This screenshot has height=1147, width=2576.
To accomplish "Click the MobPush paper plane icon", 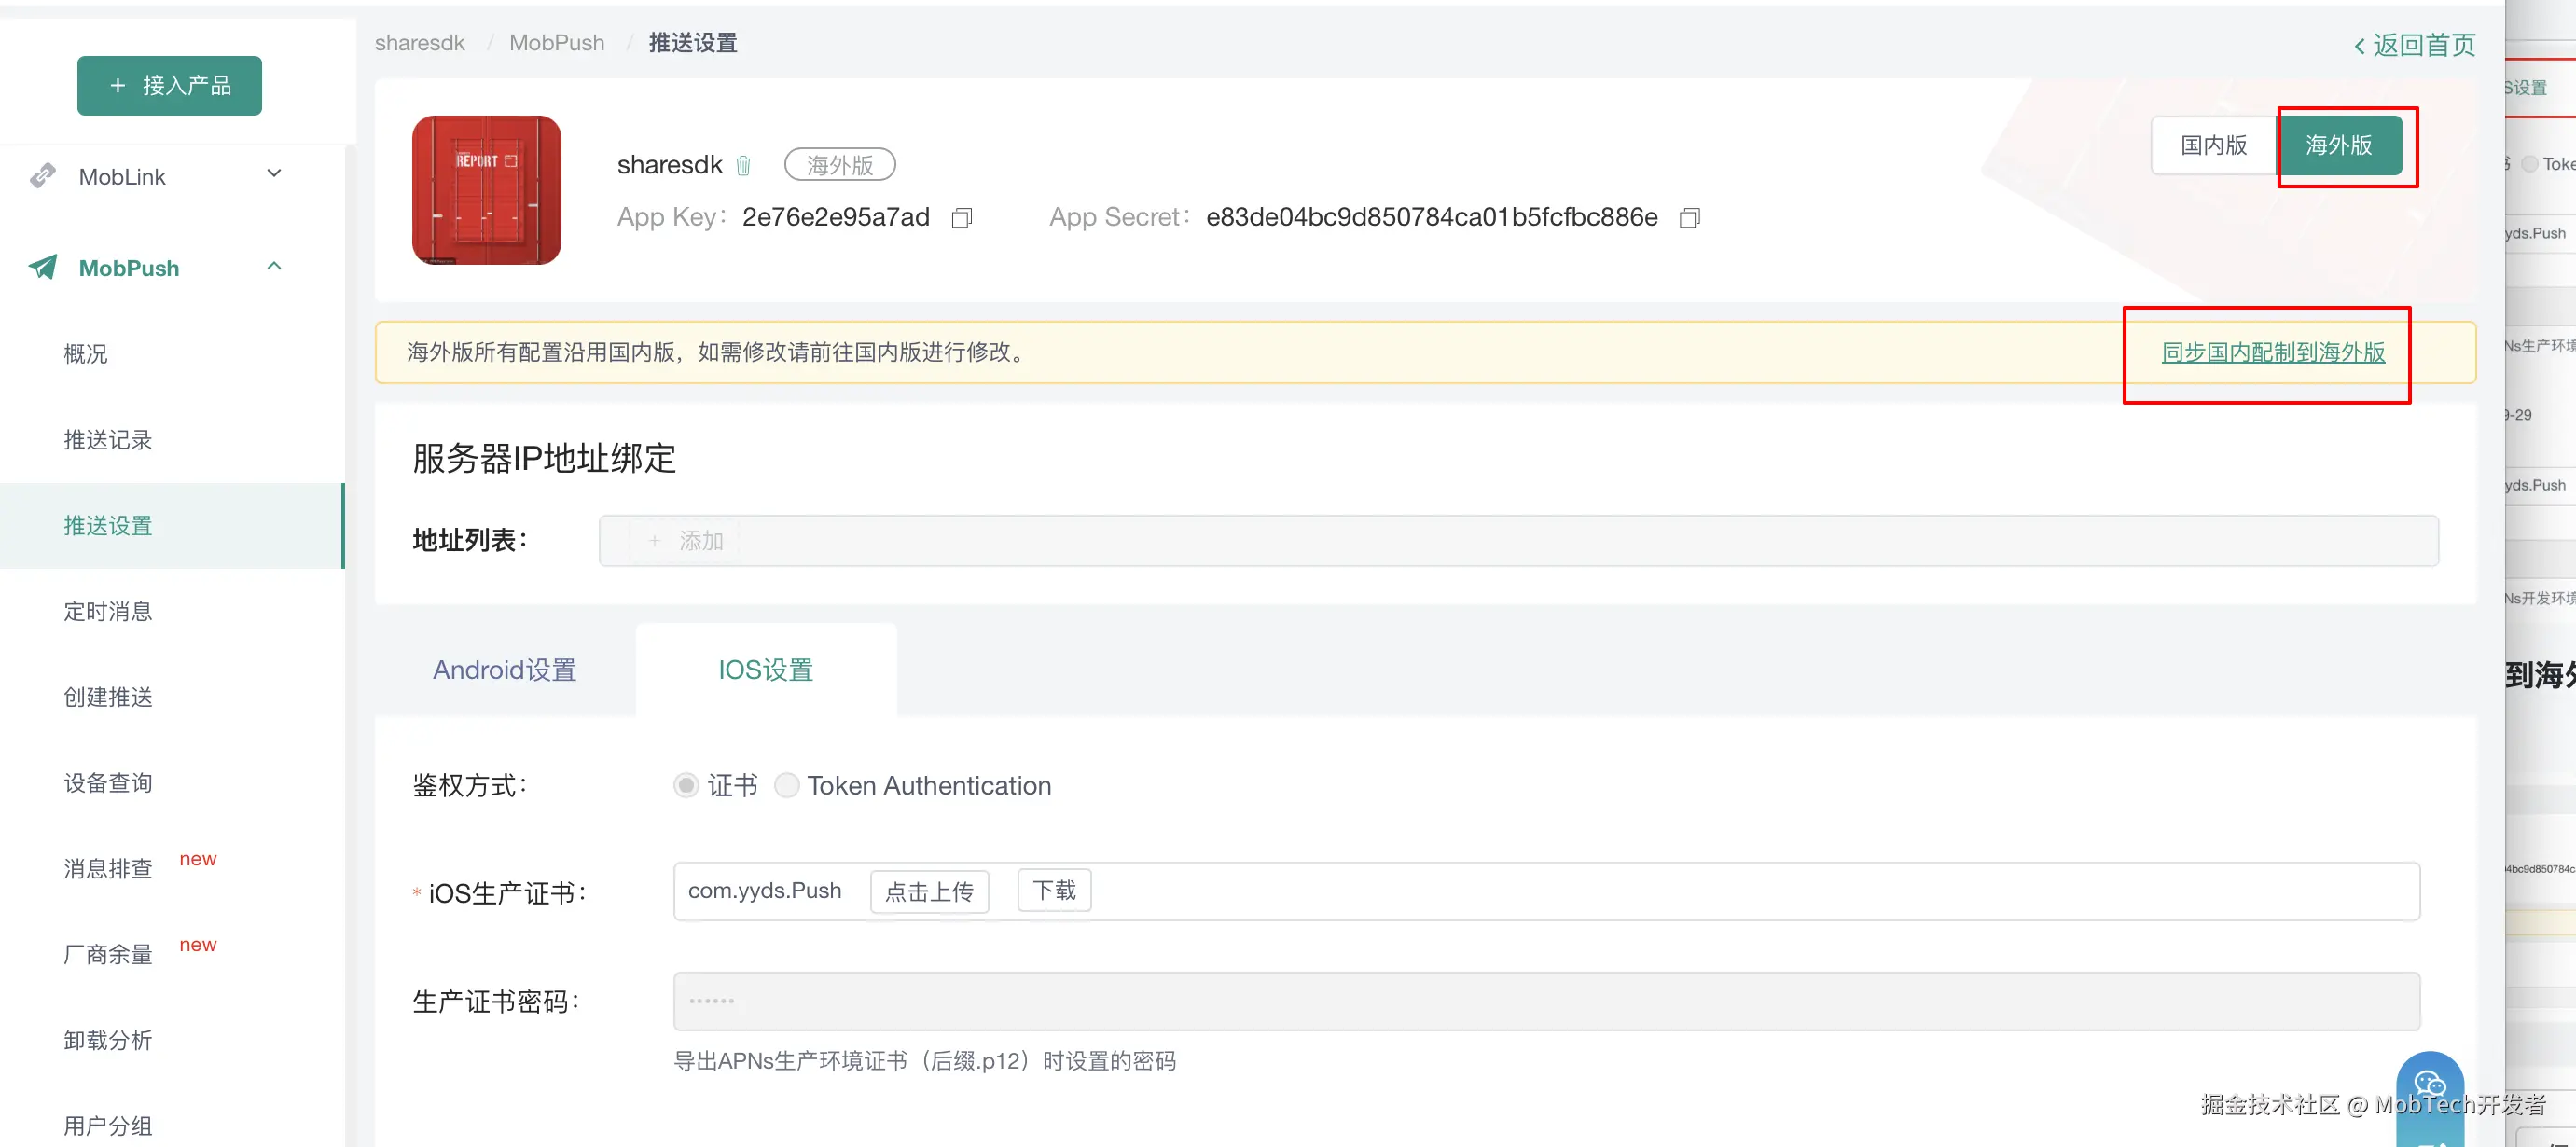I will coord(42,267).
